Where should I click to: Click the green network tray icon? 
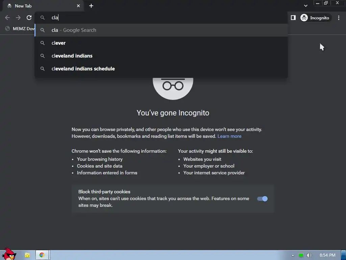click(301, 255)
